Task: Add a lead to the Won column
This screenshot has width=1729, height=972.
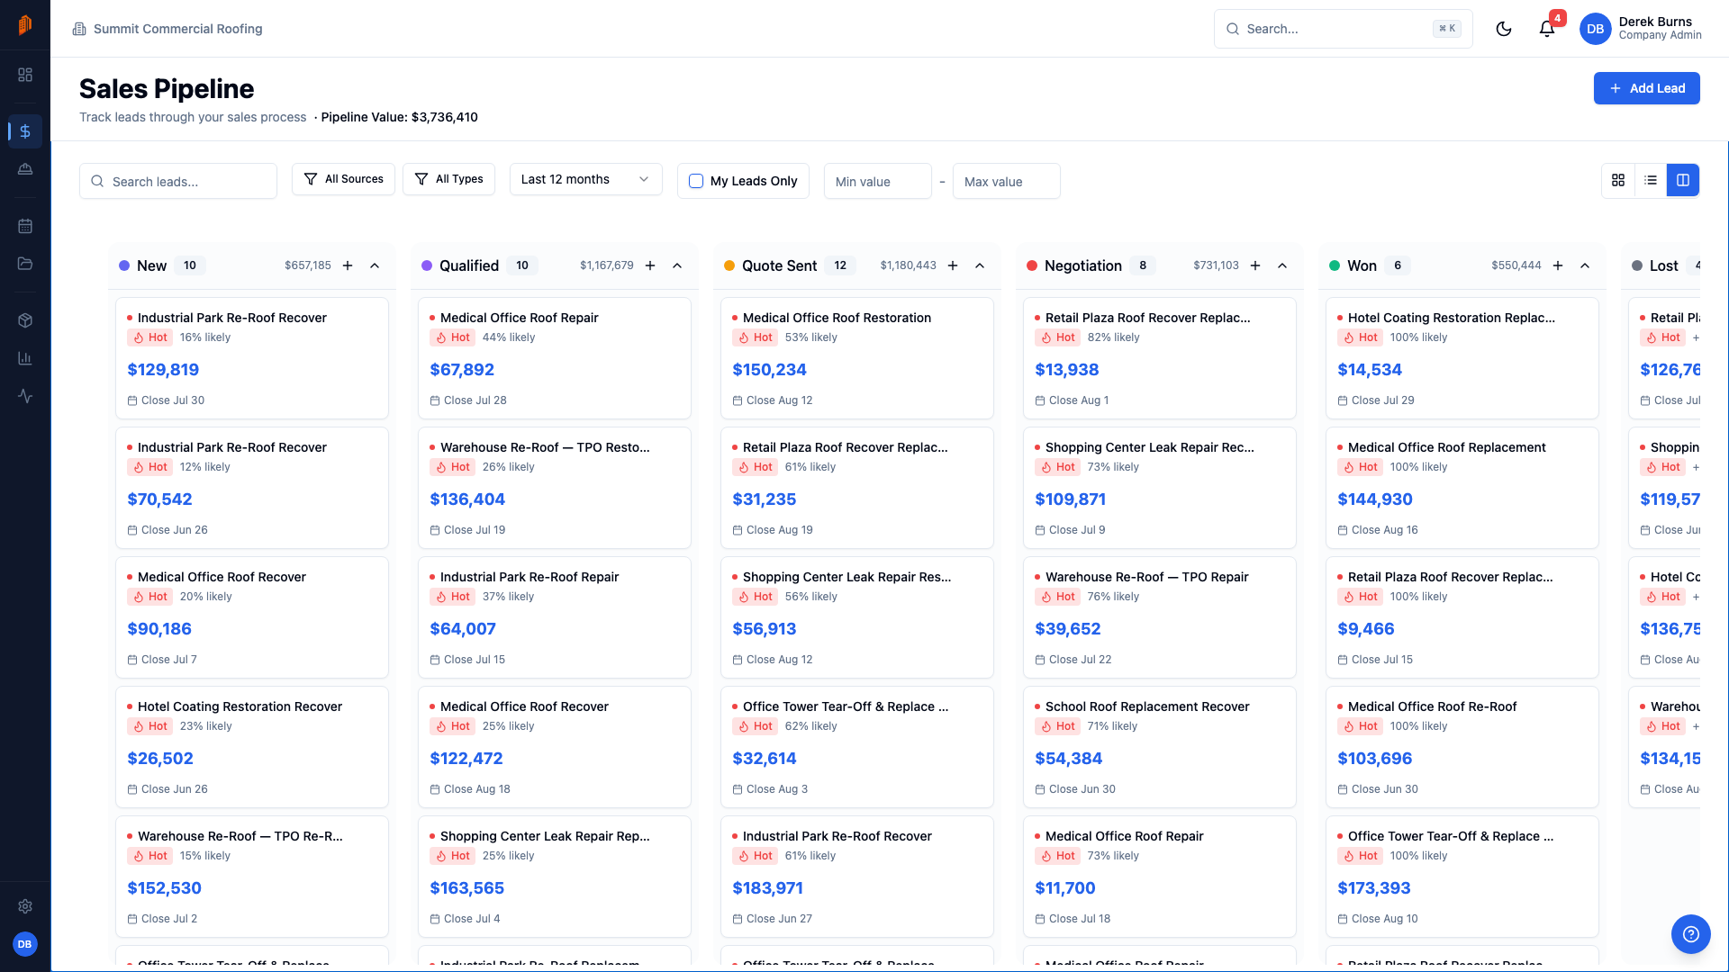Action: [x=1558, y=265]
